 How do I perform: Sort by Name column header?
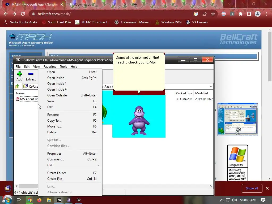pos(20,93)
